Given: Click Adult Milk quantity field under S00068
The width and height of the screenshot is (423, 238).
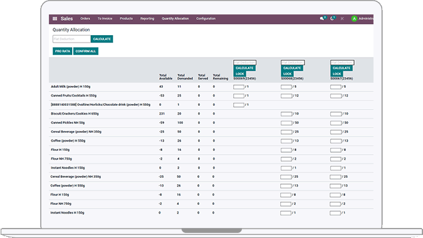Looking at the screenshot, I should click(x=286, y=87).
